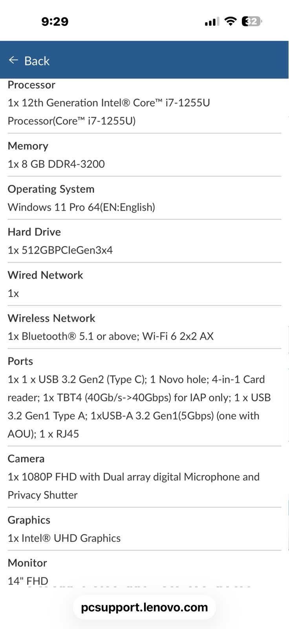Select the Operating System heading

pyautogui.click(x=51, y=189)
